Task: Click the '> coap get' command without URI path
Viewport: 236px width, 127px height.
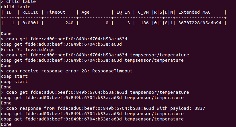Action: click(64, 39)
